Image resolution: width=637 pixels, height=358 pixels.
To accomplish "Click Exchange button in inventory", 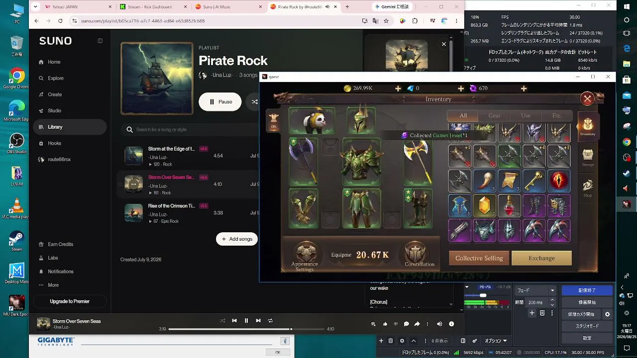I will click(541, 258).
